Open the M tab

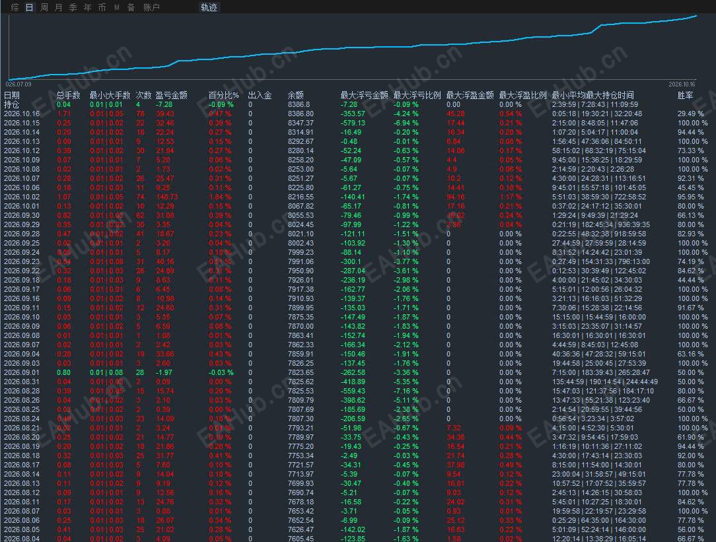117,7
